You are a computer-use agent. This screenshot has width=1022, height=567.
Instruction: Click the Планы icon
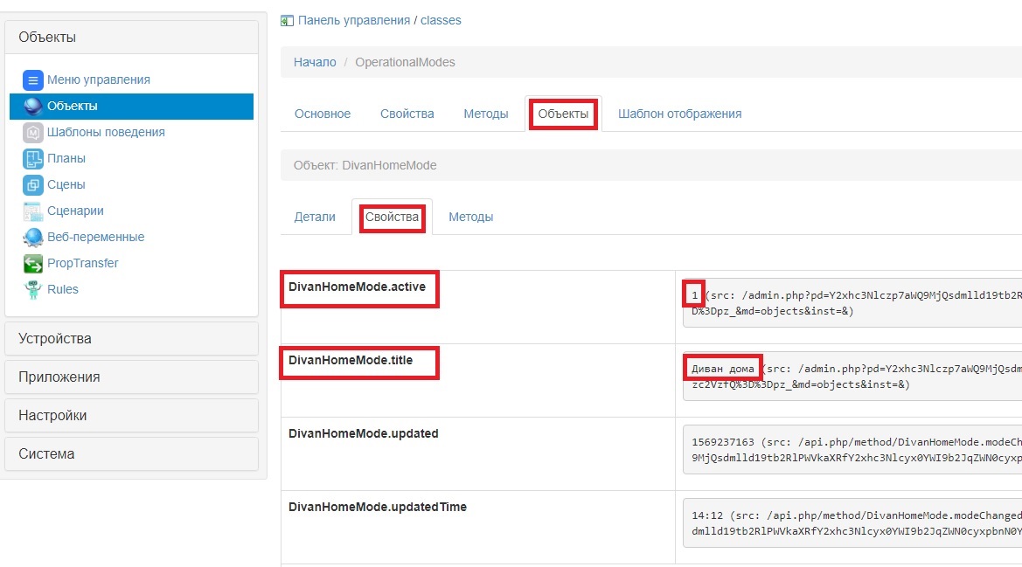[32, 158]
